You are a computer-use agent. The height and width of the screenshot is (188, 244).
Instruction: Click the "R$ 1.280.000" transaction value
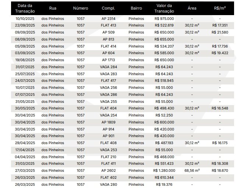point(164,171)
